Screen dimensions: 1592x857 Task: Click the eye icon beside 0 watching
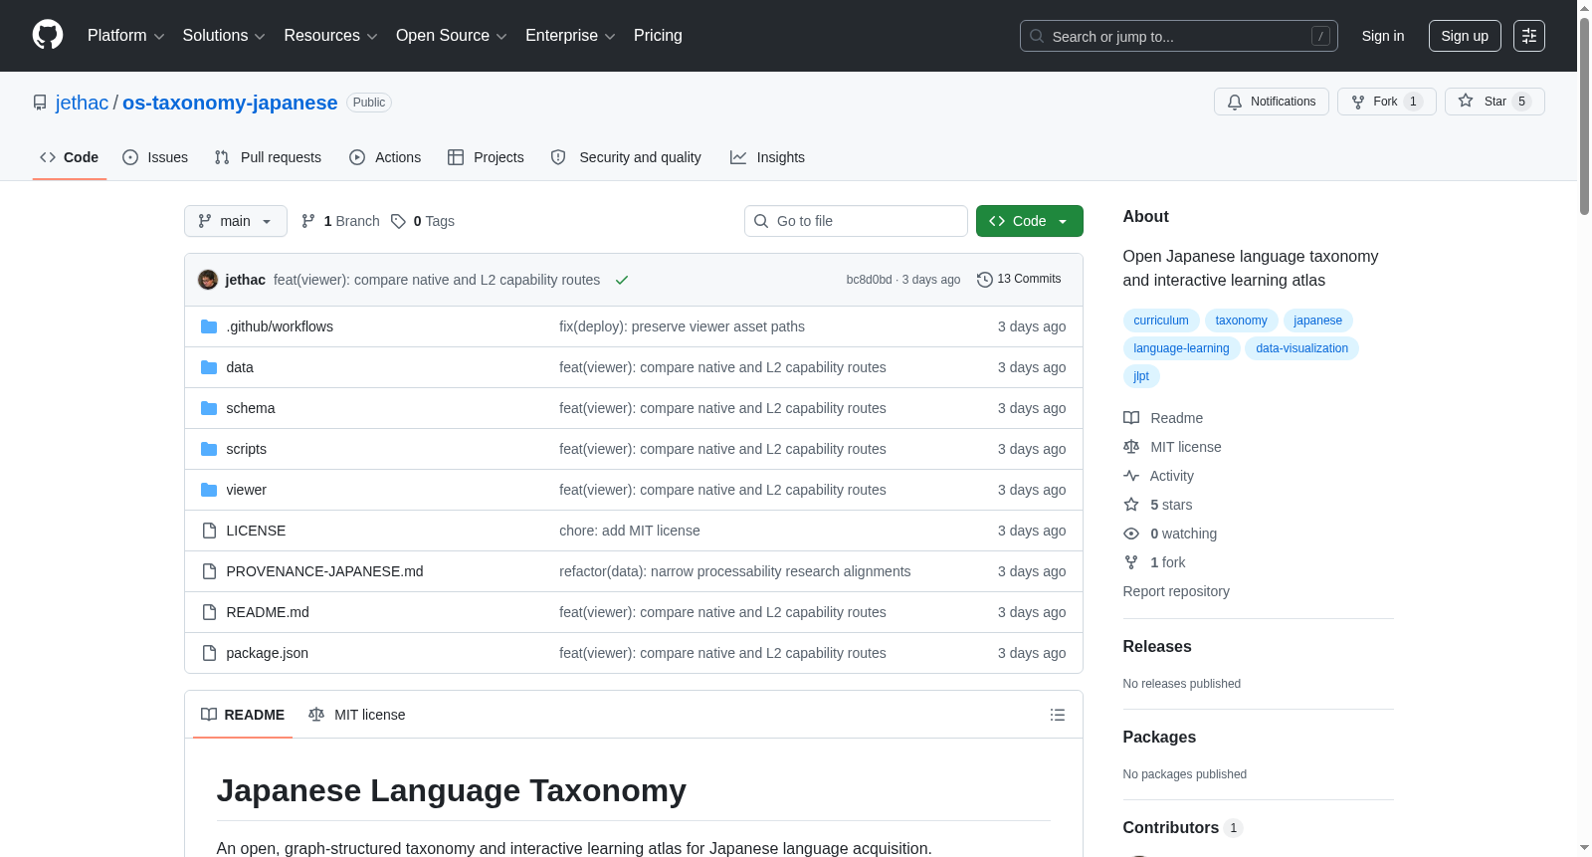1131,534
